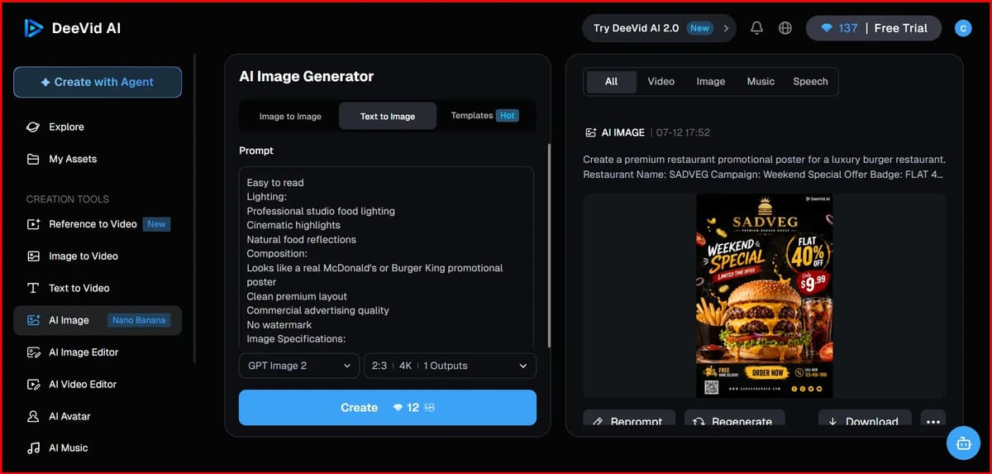
Task: Click the New badge beside Reference to Video
Action: pos(156,224)
